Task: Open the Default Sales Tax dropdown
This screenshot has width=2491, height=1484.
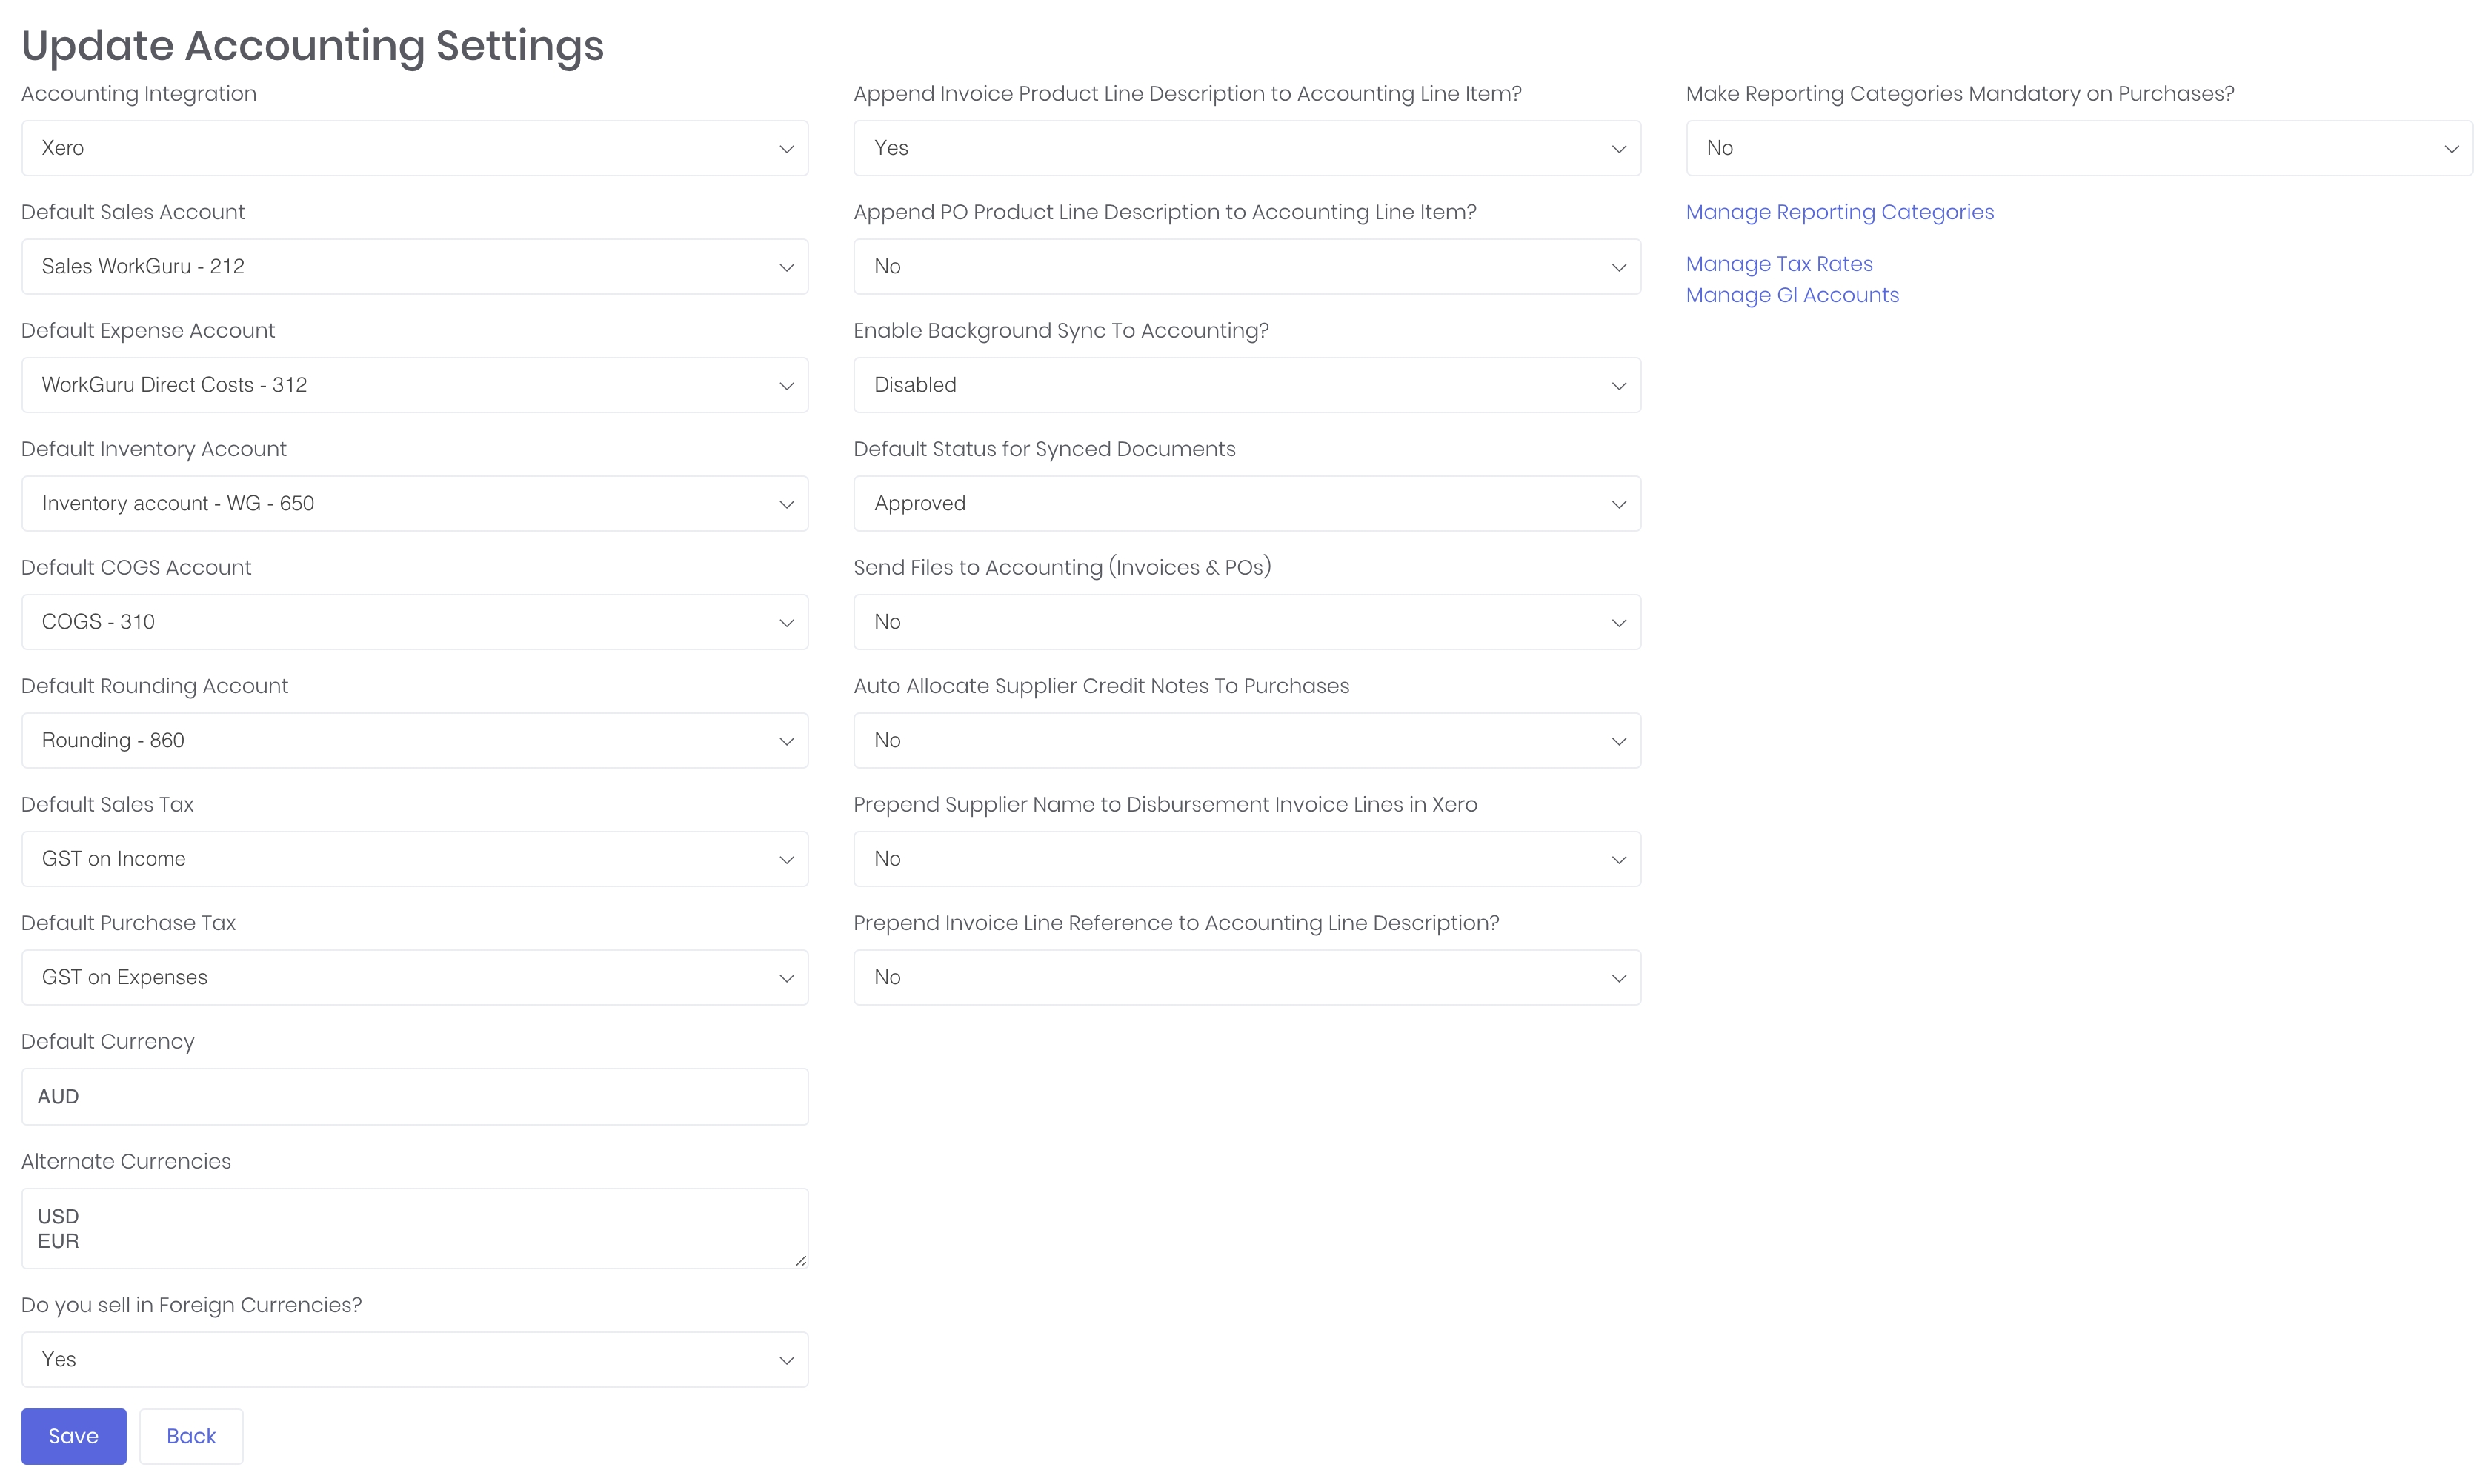Action: (x=414, y=859)
